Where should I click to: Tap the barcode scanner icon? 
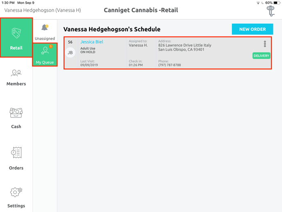[271, 11]
